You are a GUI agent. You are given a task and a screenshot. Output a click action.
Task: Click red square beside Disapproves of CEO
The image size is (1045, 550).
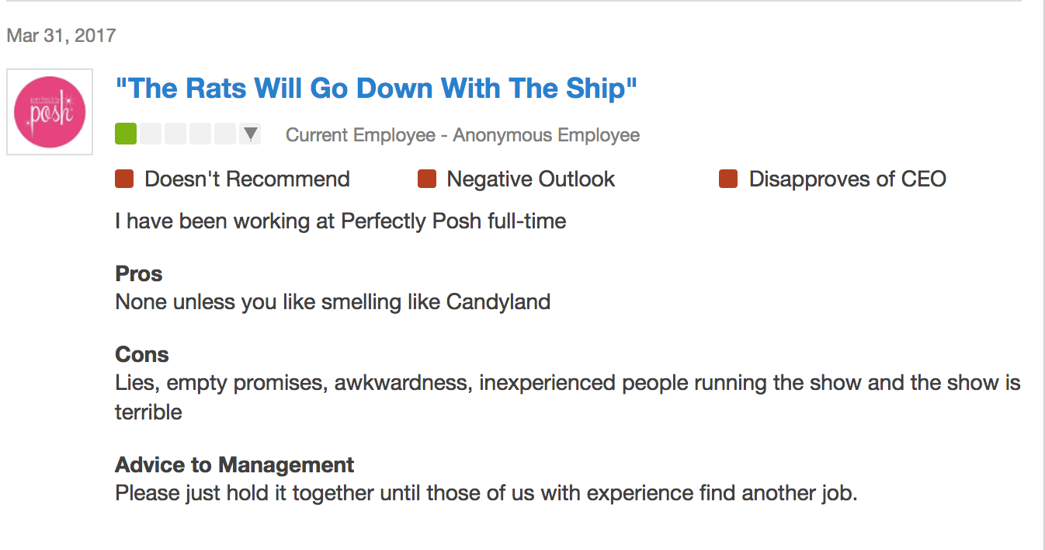pos(728,179)
